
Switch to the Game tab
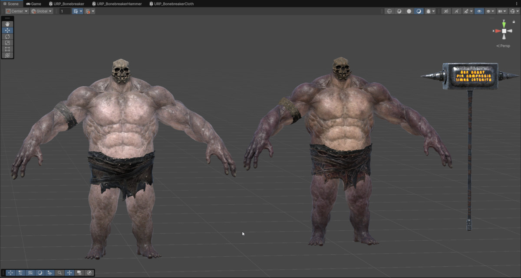coord(33,3)
